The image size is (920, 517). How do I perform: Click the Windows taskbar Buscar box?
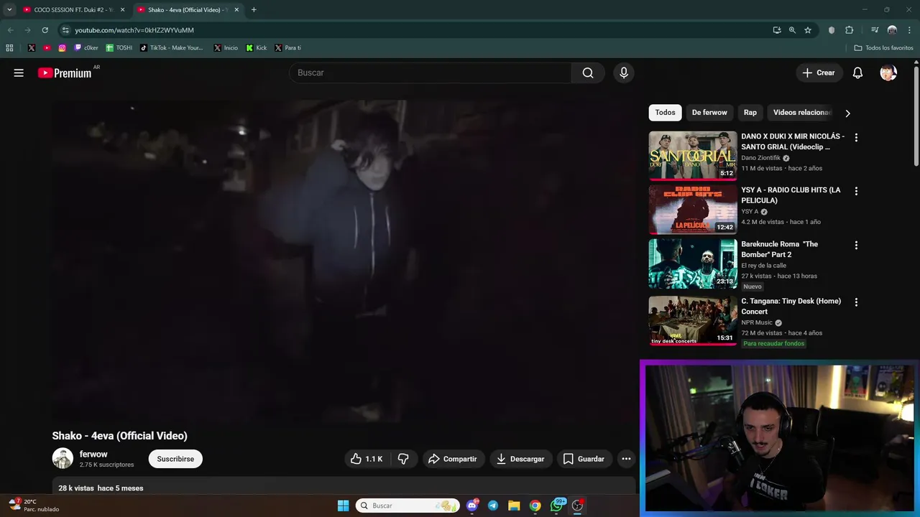[x=408, y=506]
